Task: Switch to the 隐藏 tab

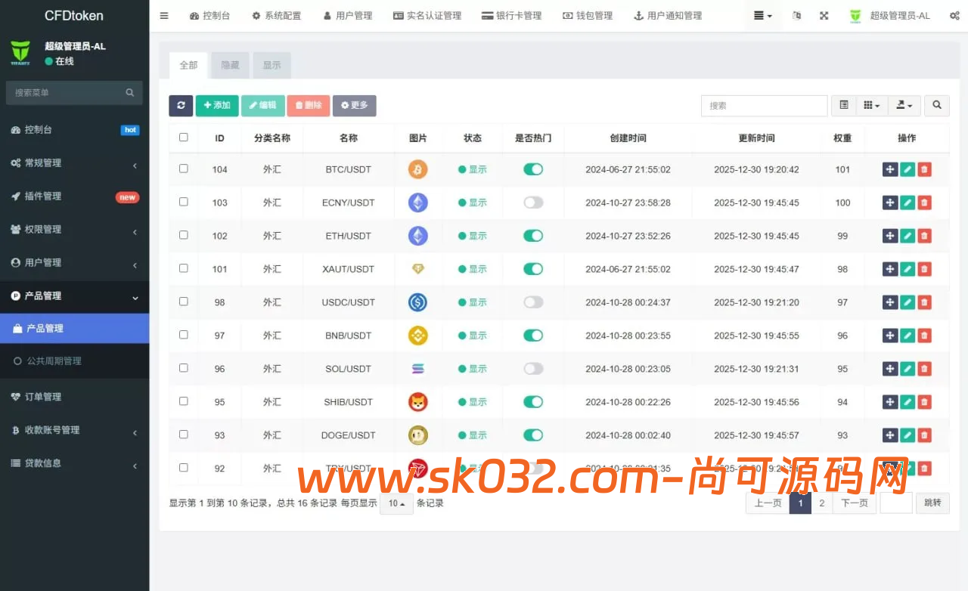Action: [230, 65]
